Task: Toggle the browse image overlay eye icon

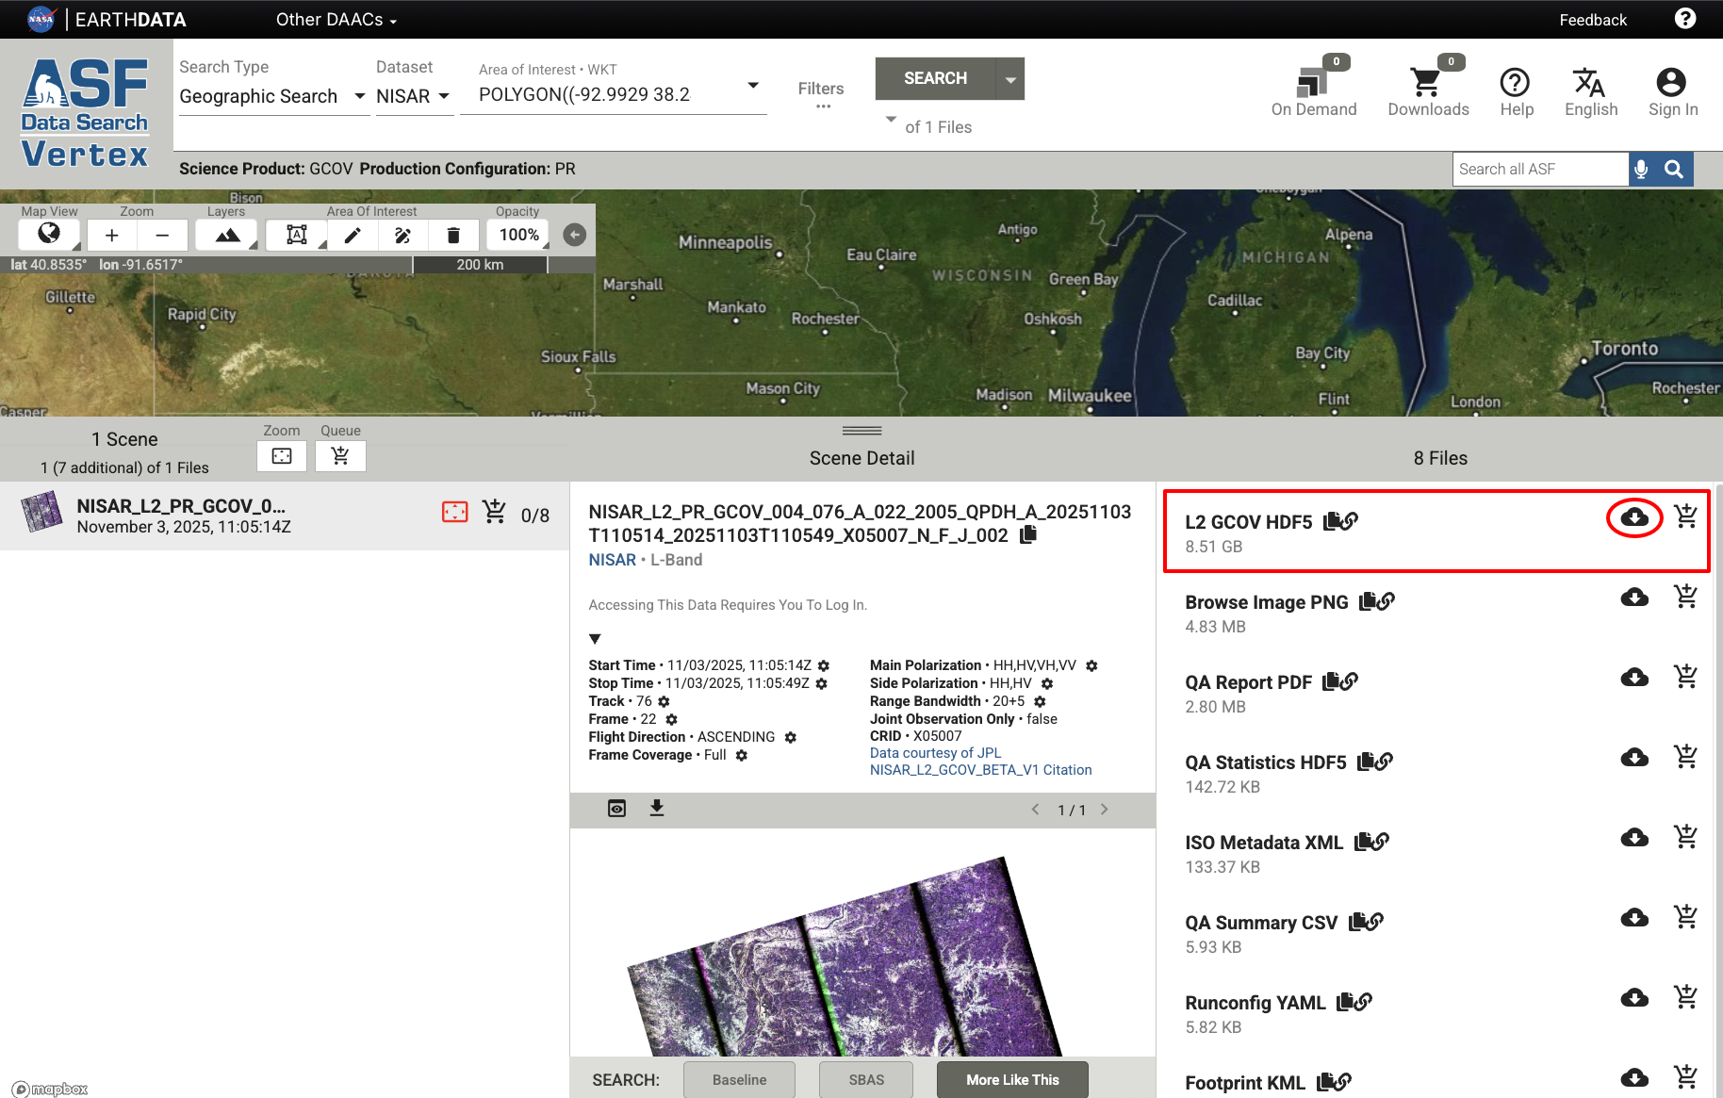Action: click(x=616, y=809)
